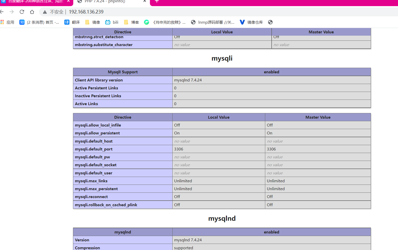The width and height of the screenshot is (398, 250).
Task: Open the browser home page
Action: pos(32,12)
